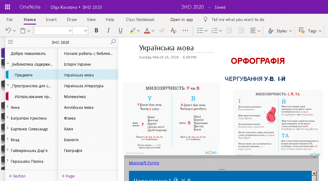The image size is (328, 181).
Task: Open the font name combo box
Action: pyautogui.click(x=53, y=30)
